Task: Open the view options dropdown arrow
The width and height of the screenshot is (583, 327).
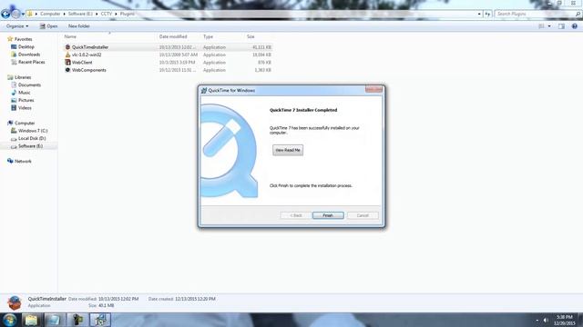Action: coord(549,26)
